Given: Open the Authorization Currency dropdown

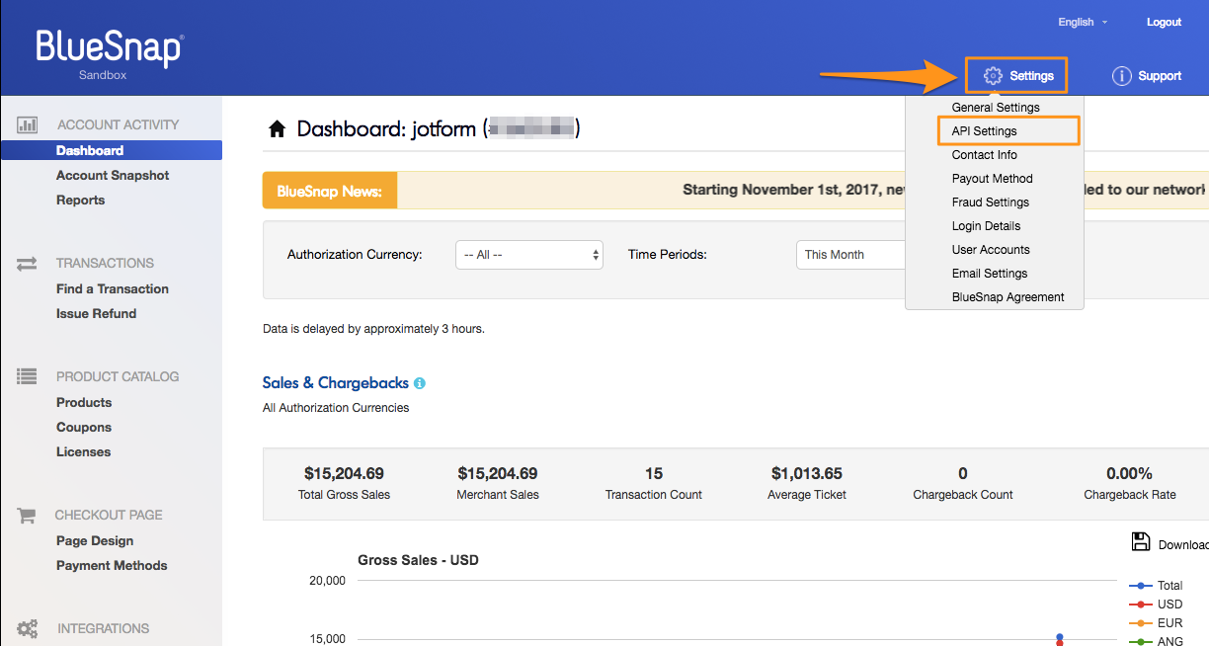Looking at the screenshot, I should coord(529,255).
